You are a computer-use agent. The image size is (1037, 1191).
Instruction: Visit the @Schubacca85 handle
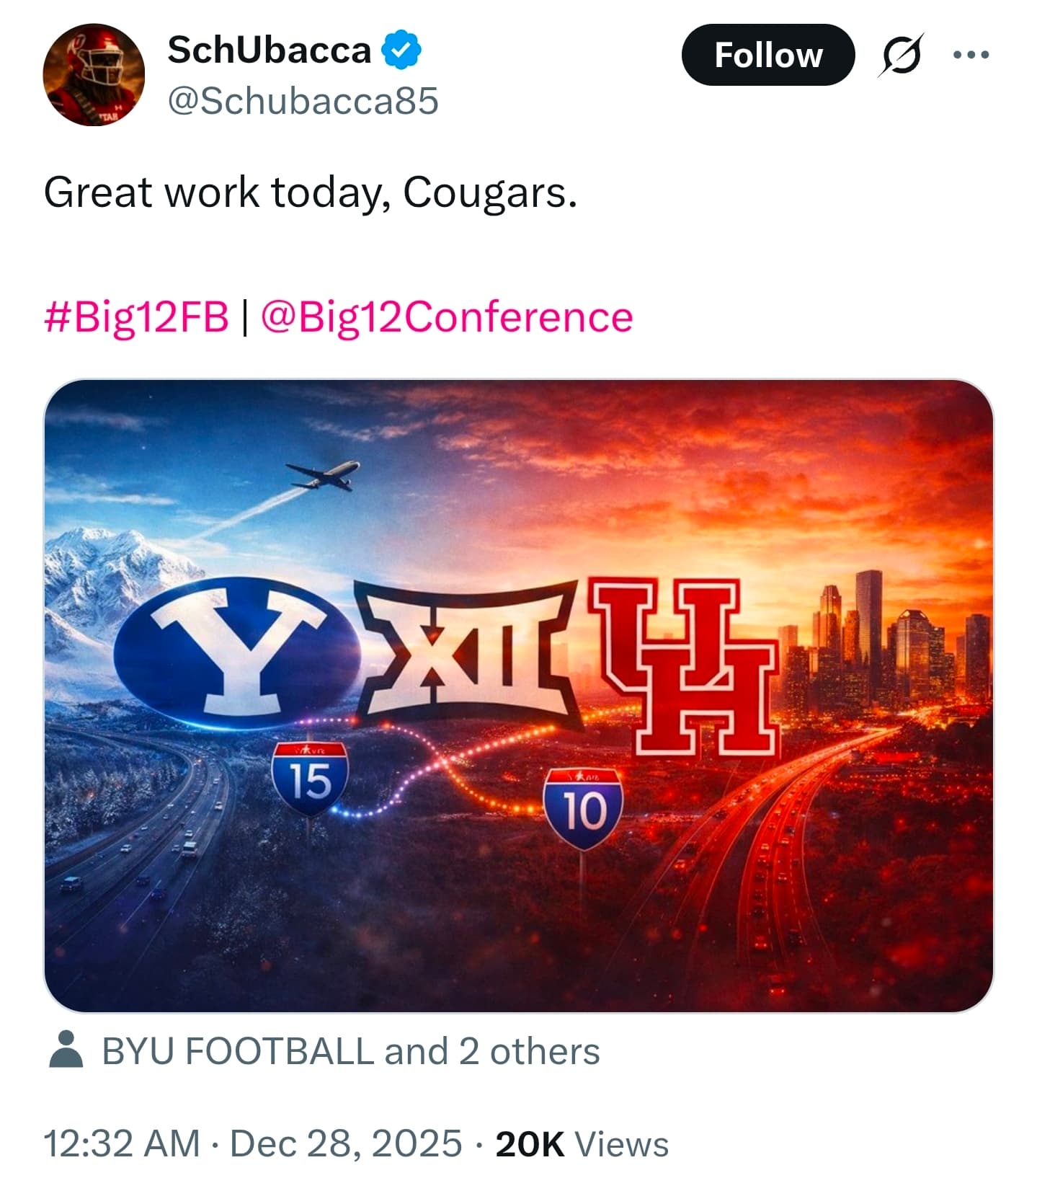[303, 101]
